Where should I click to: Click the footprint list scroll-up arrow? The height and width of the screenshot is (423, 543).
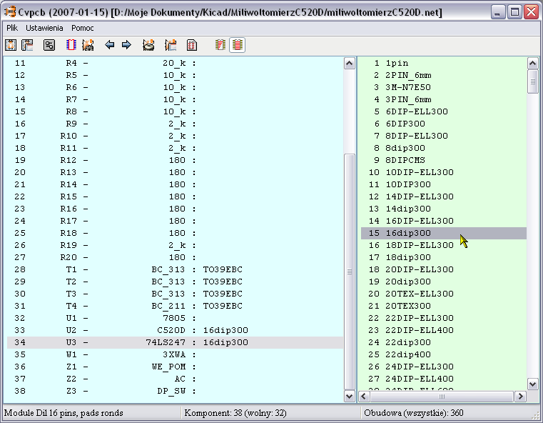coord(532,64)
